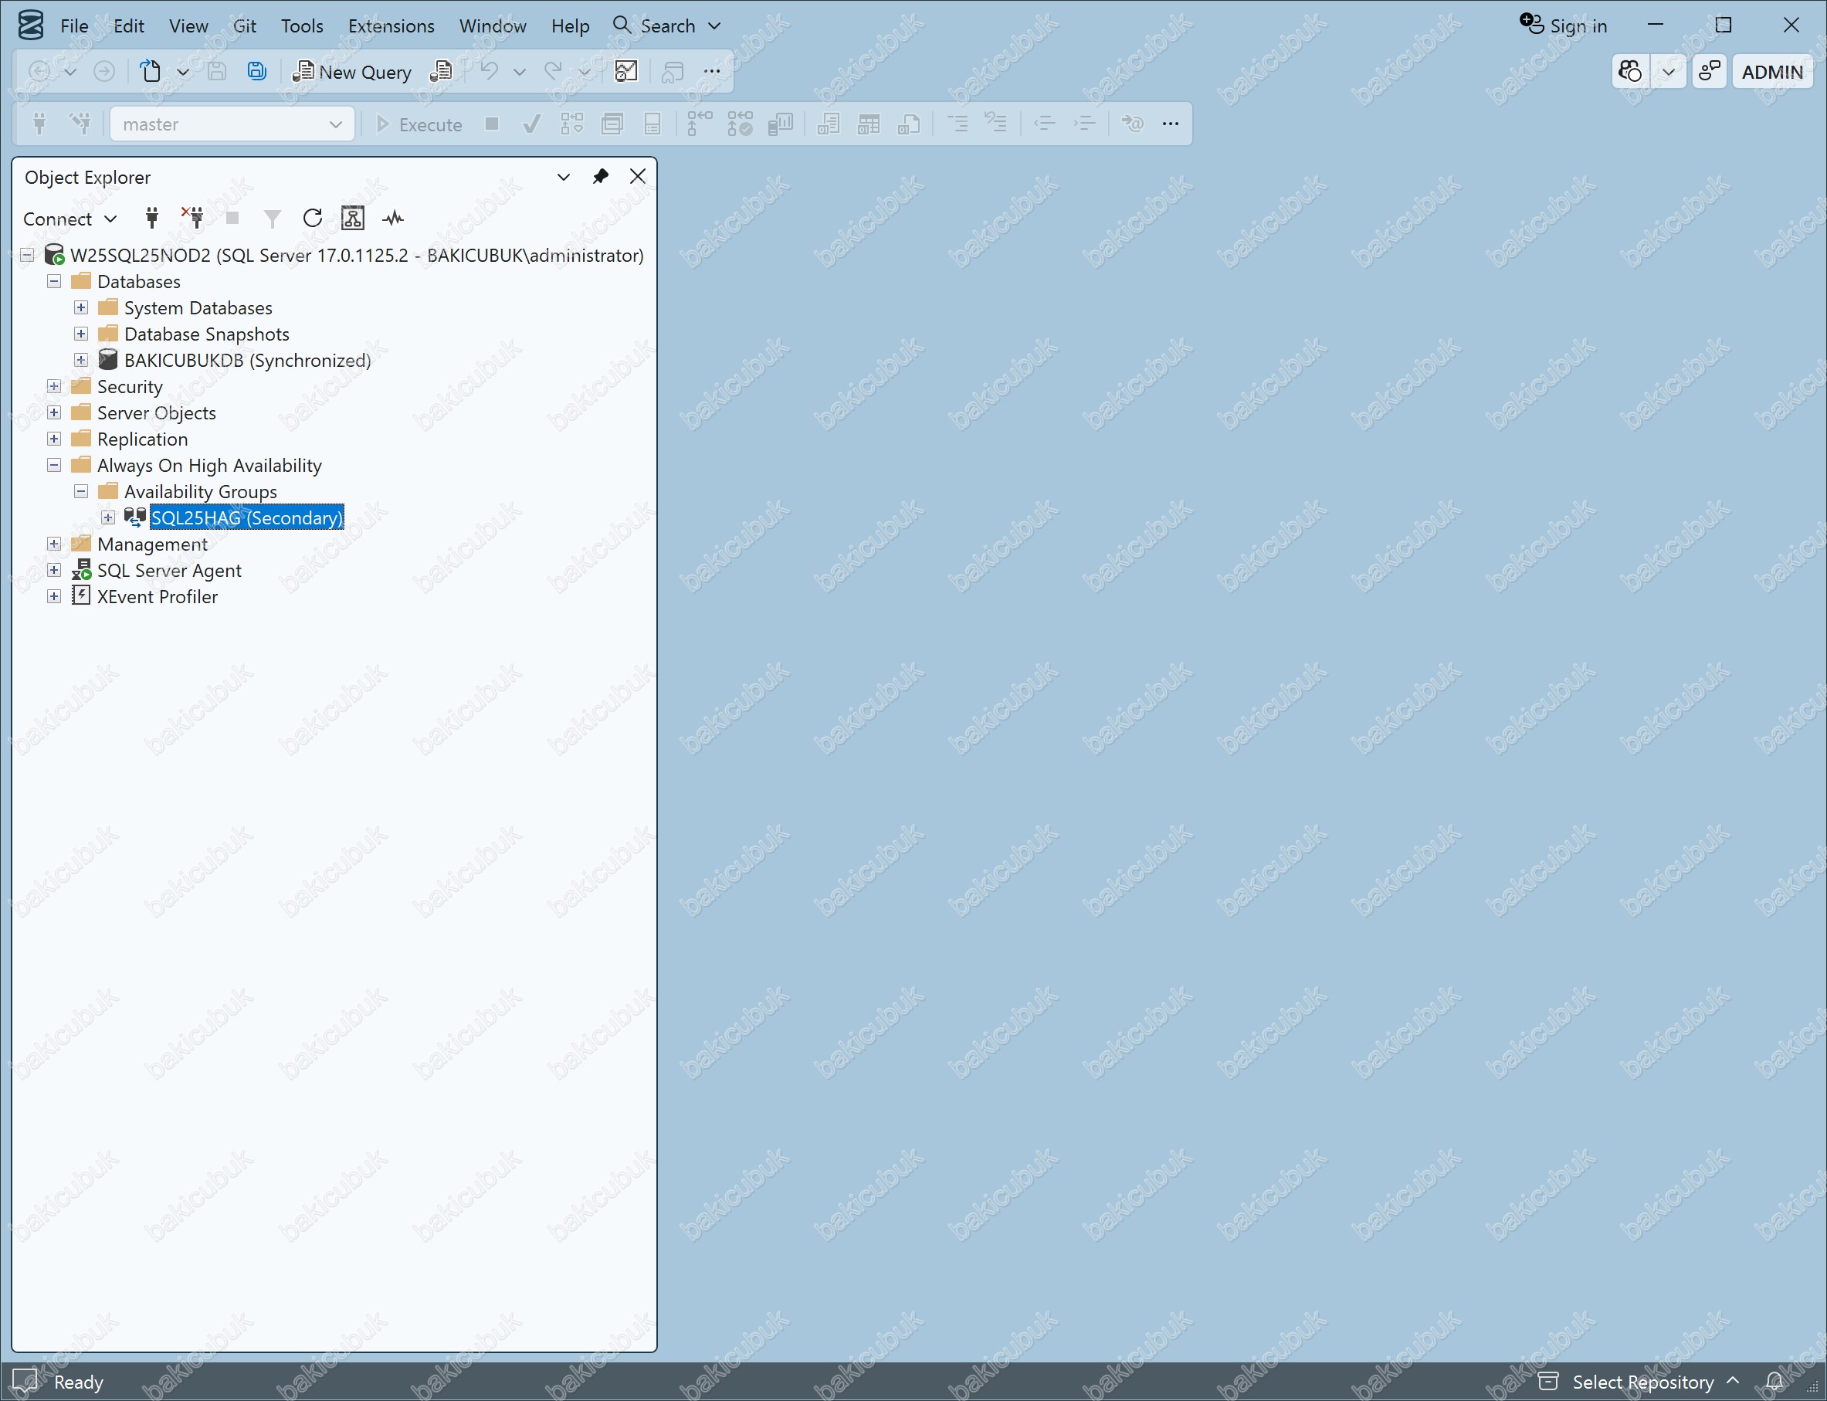Open Activity Monitor from Object Explorer toolbar

click(x=393, y=219)
